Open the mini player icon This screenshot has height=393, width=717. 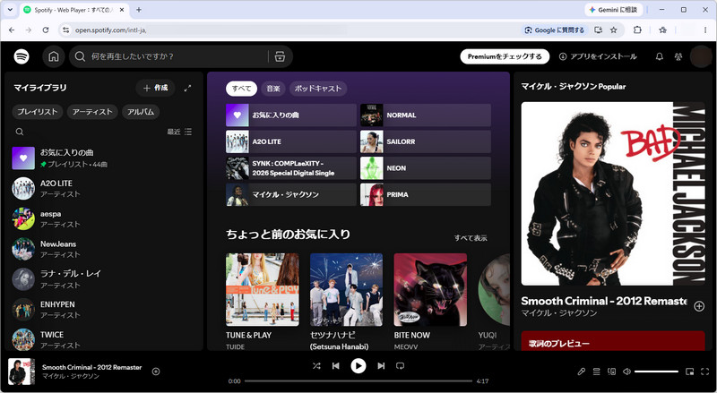[689, 372]
